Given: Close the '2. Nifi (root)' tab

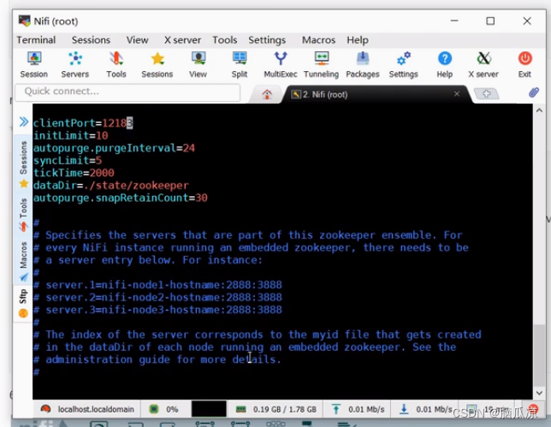Looking at the screenshot, I should coord(457,94).
